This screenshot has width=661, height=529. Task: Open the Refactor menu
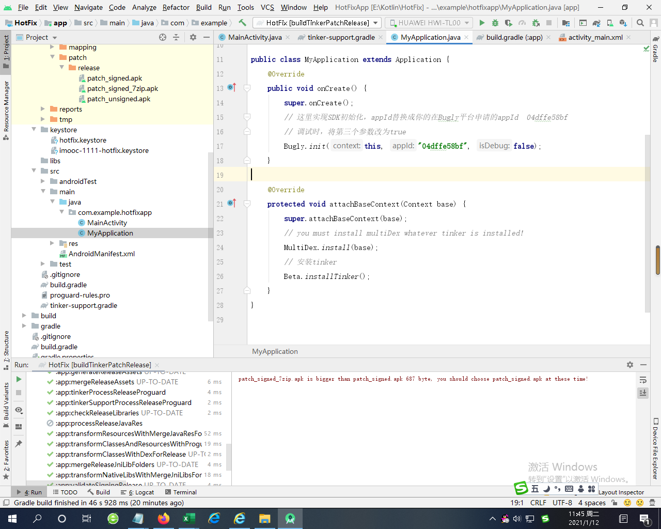176,7
